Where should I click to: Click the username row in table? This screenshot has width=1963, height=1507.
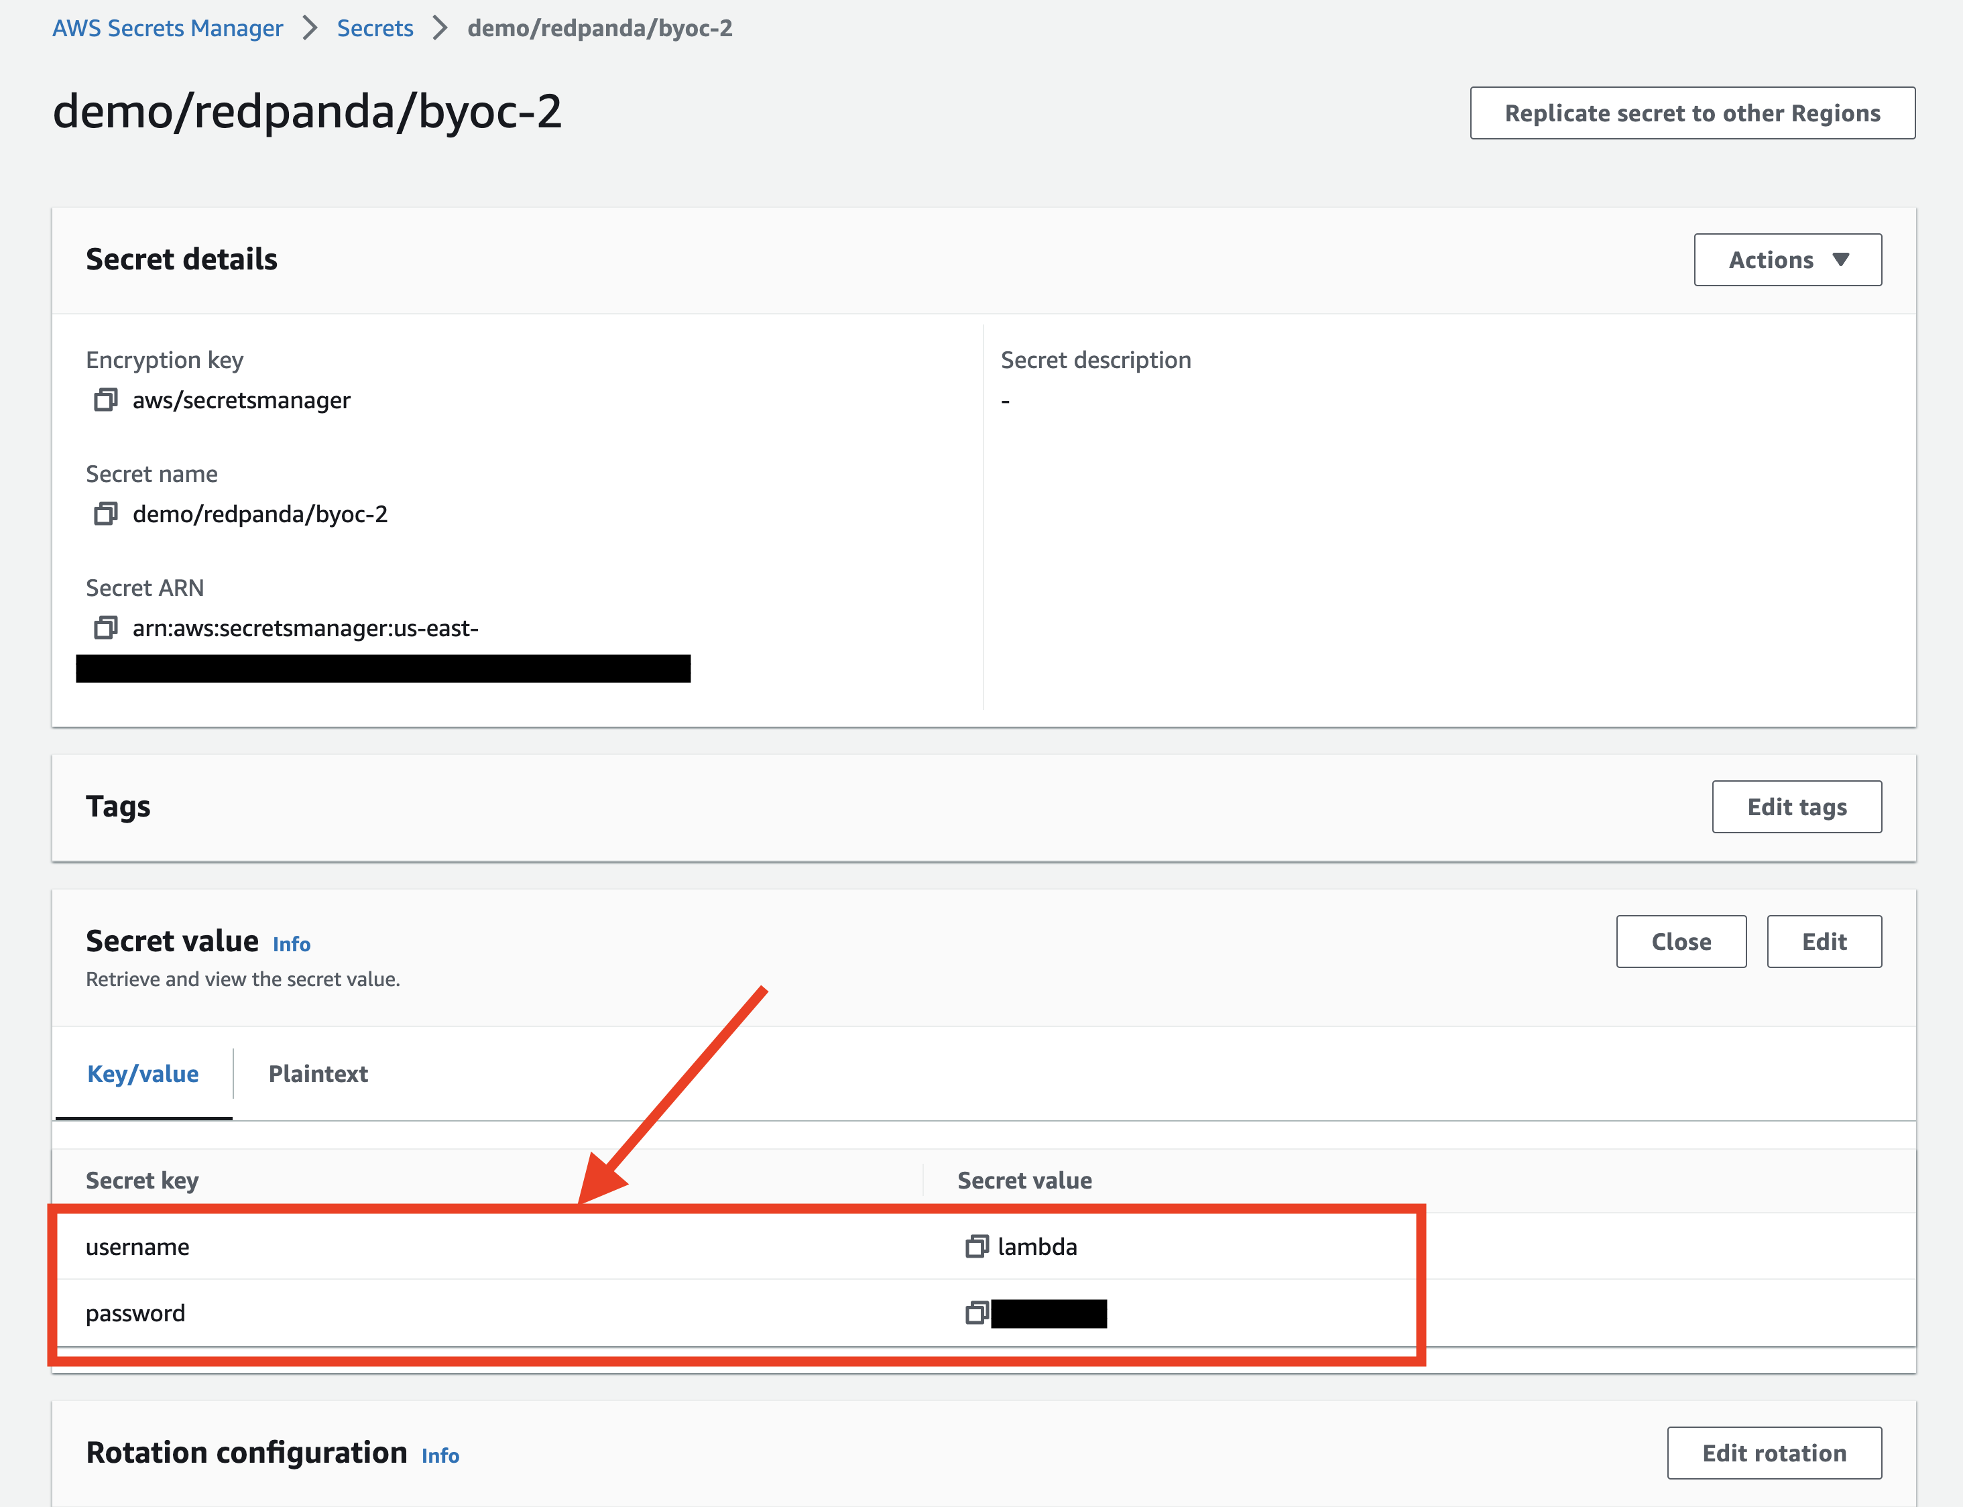coord(137,1247)
